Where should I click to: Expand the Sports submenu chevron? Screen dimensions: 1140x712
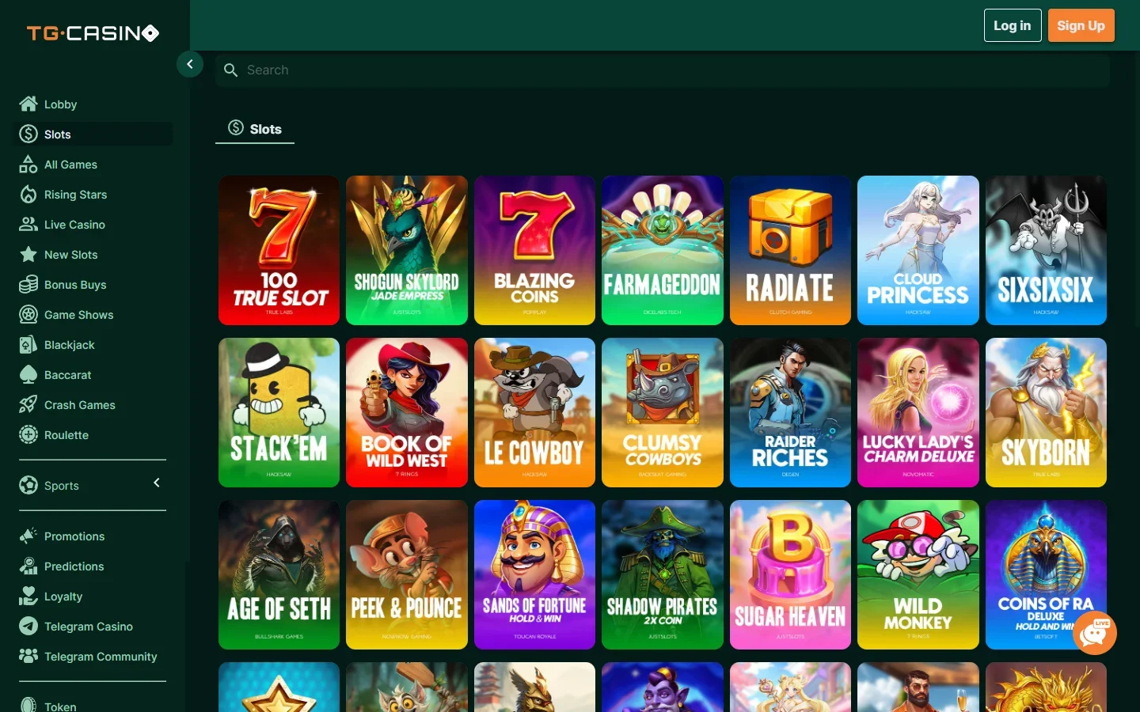[157, 483]
